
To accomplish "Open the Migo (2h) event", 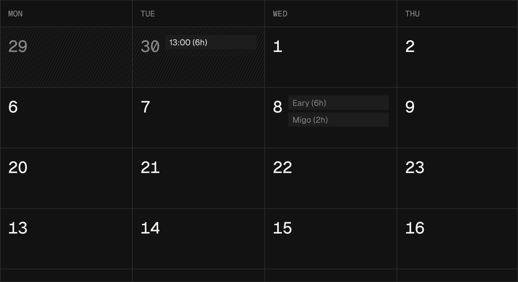I will pos(338,120).
